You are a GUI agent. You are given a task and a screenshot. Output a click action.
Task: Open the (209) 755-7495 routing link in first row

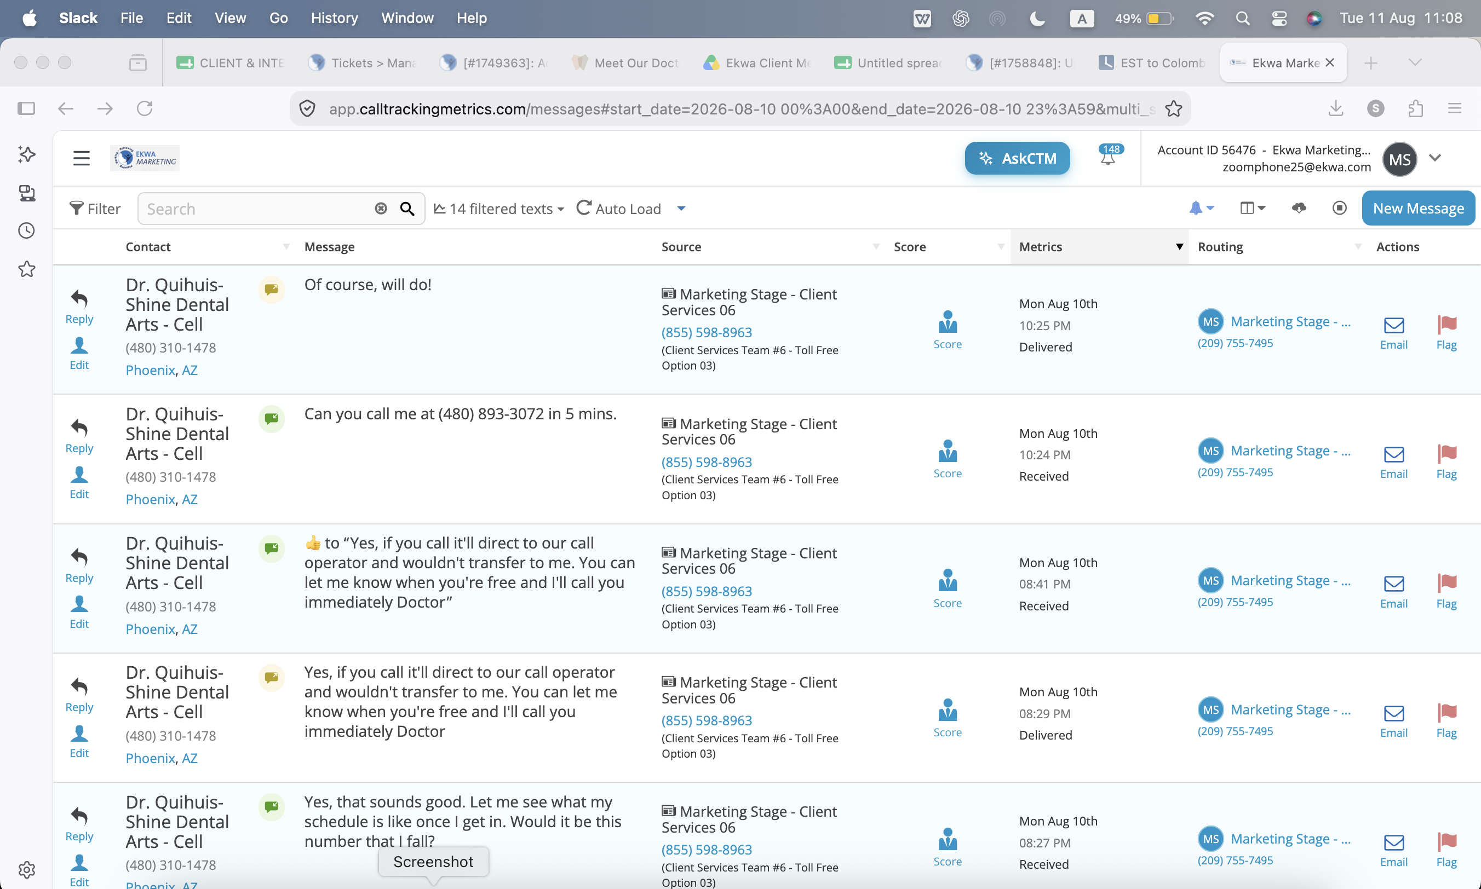click(1235, 343)
